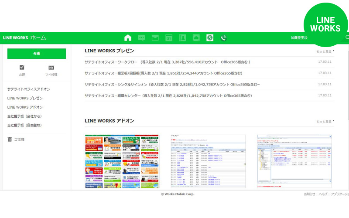349x218 pixels.
Task: Click the 作成 create button
Action: coord(37,54)
